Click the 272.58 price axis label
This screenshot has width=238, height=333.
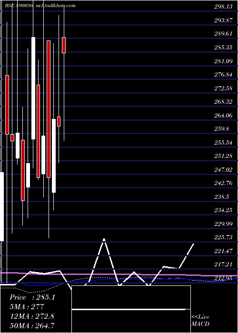[x=223, y=88]
